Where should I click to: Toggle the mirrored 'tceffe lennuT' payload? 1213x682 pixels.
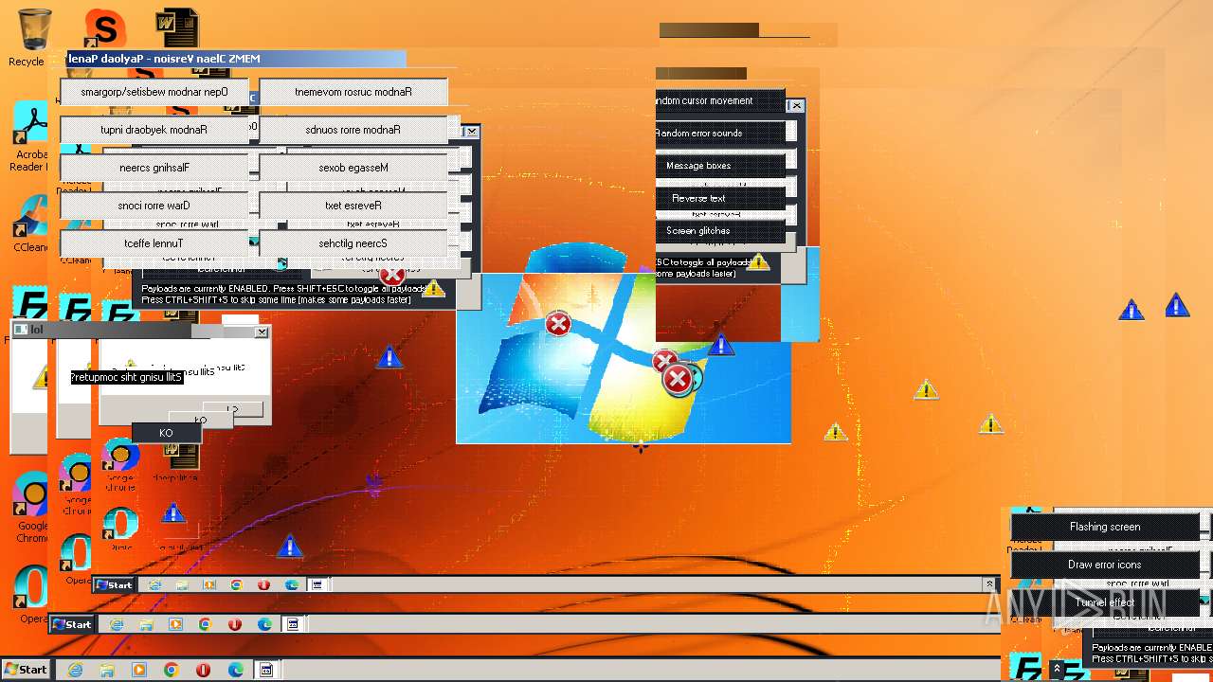coord(154,243)
